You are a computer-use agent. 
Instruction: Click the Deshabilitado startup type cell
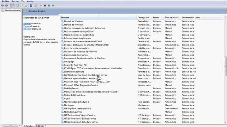click(x=171, y=109)
